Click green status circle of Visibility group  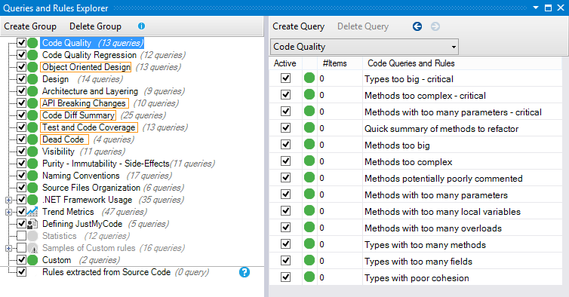point(32,152)
